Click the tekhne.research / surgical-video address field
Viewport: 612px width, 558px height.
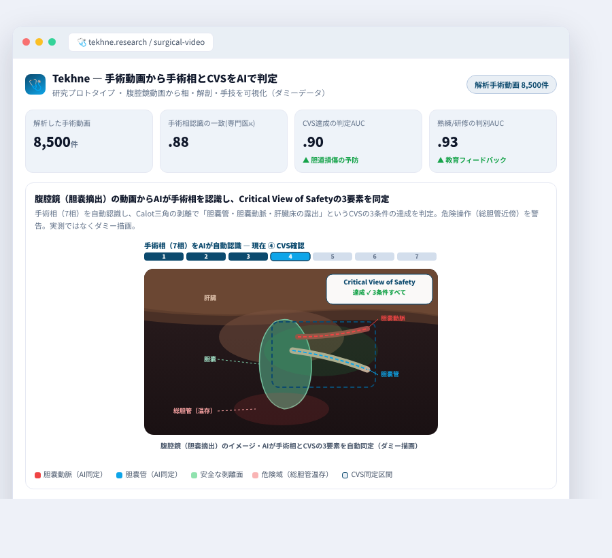141,42
